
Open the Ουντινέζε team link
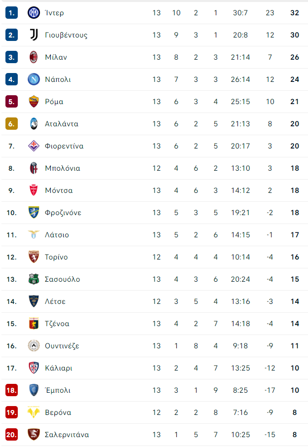[x=62, y=346]
